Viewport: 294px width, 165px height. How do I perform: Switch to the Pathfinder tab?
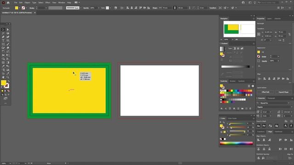point(279,132)
